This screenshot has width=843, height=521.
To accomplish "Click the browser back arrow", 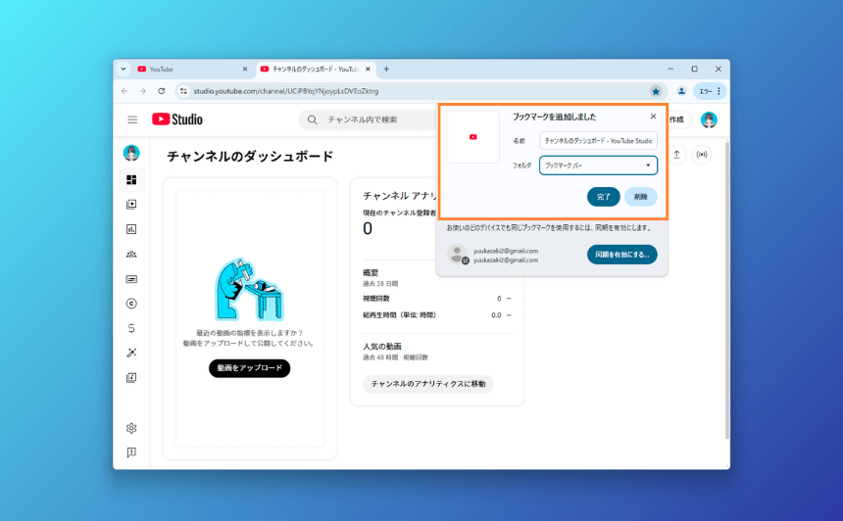I will [124, 91].
